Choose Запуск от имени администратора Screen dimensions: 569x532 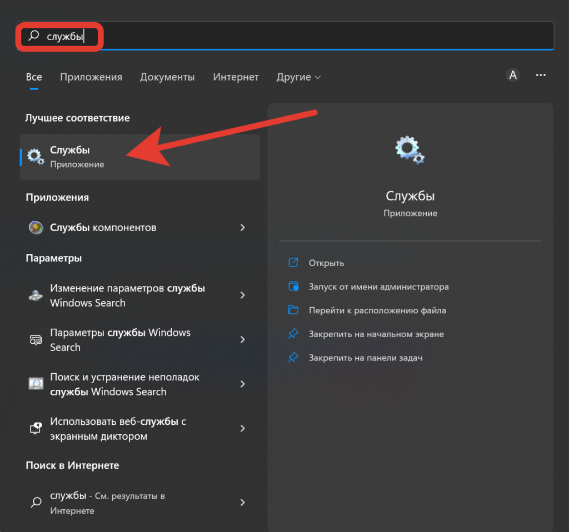click(378, 287)
